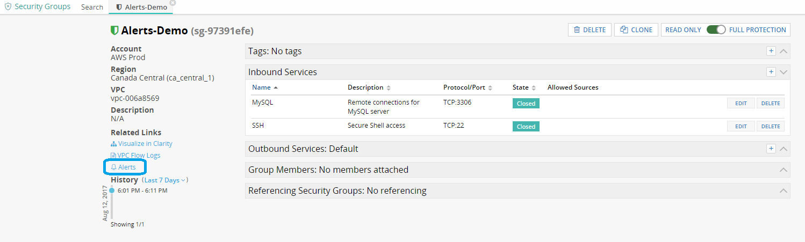The image size is (805, 242).
Task: Expand the Group Members section
Action: coord(783,170)
